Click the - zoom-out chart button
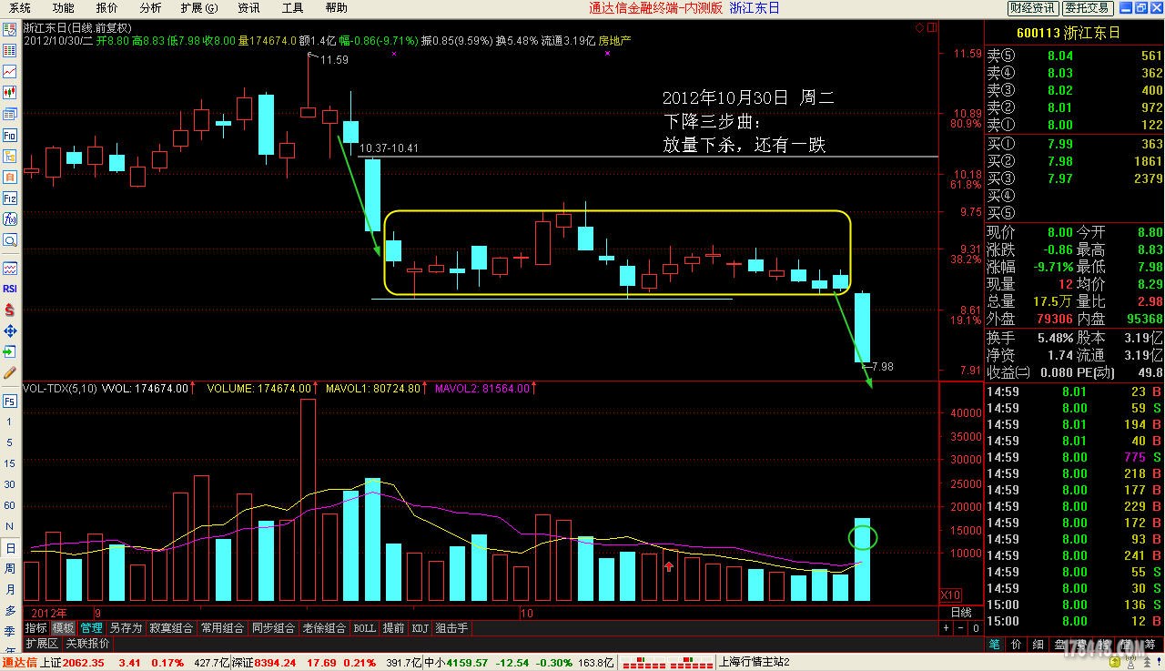This screenshot has height=671, width=1165. (x=960, y=628)
